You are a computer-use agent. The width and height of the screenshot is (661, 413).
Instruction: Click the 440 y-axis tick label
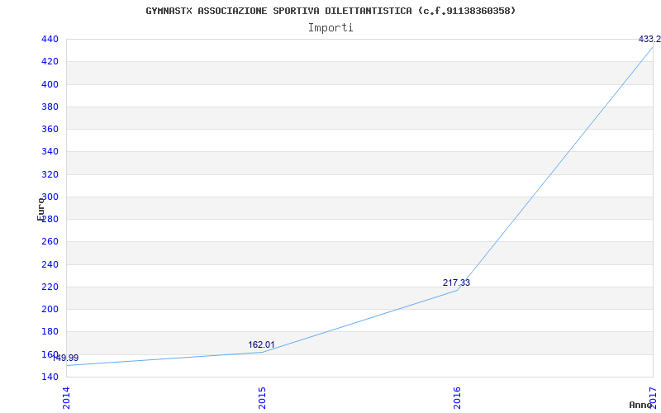click(50, 39)
